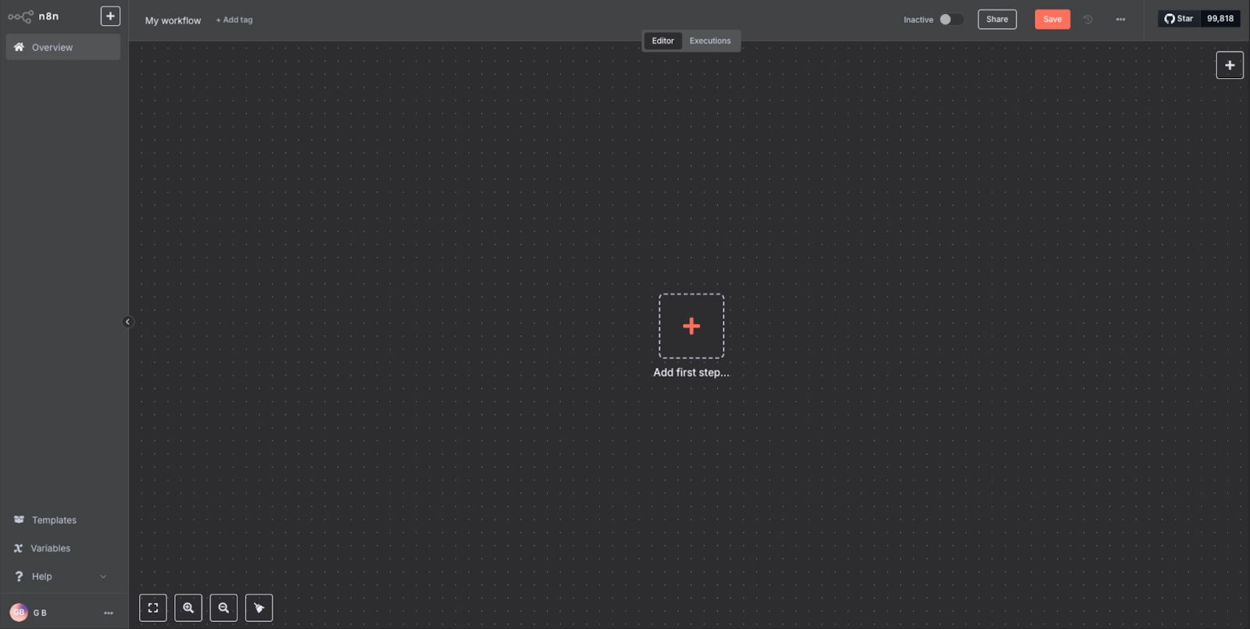
Task: Switch to the Executions tab
Action: tap(709, 41)
